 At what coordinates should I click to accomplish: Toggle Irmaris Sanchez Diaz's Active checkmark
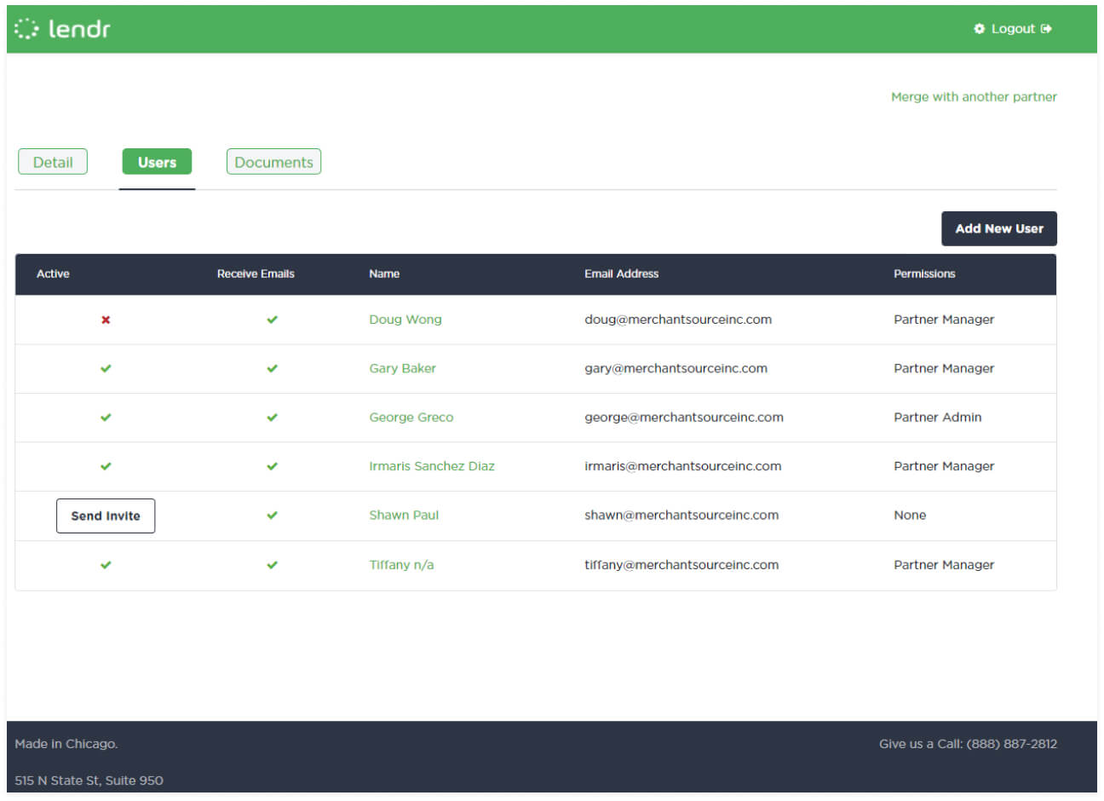tap(105, 466)
